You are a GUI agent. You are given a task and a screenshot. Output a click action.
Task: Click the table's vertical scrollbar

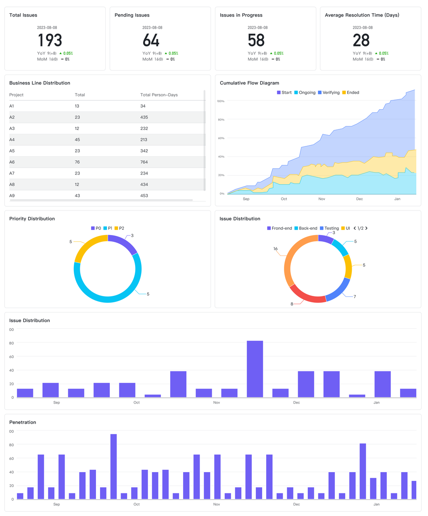tap(205, 140)
